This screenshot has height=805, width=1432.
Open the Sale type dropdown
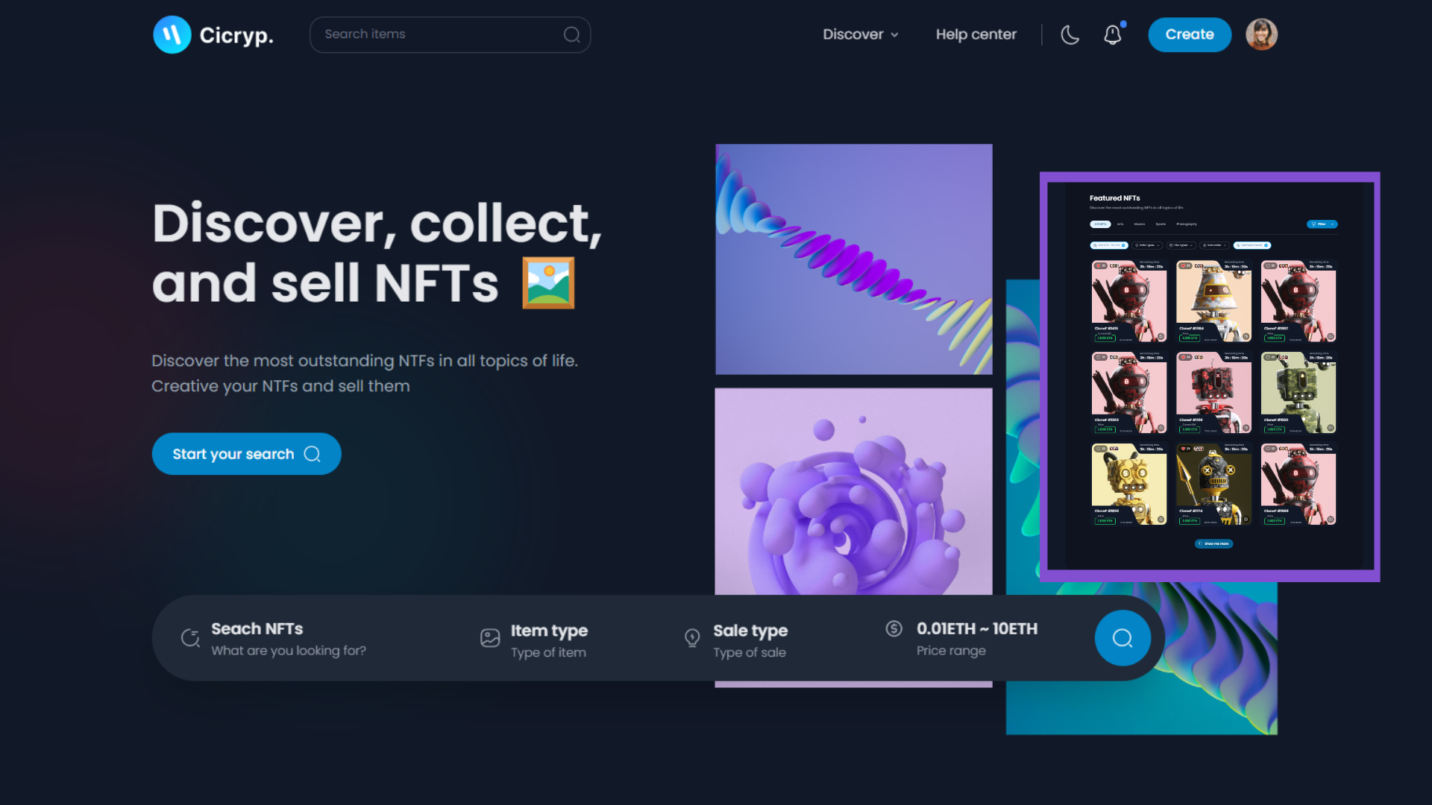click(750, 640)
